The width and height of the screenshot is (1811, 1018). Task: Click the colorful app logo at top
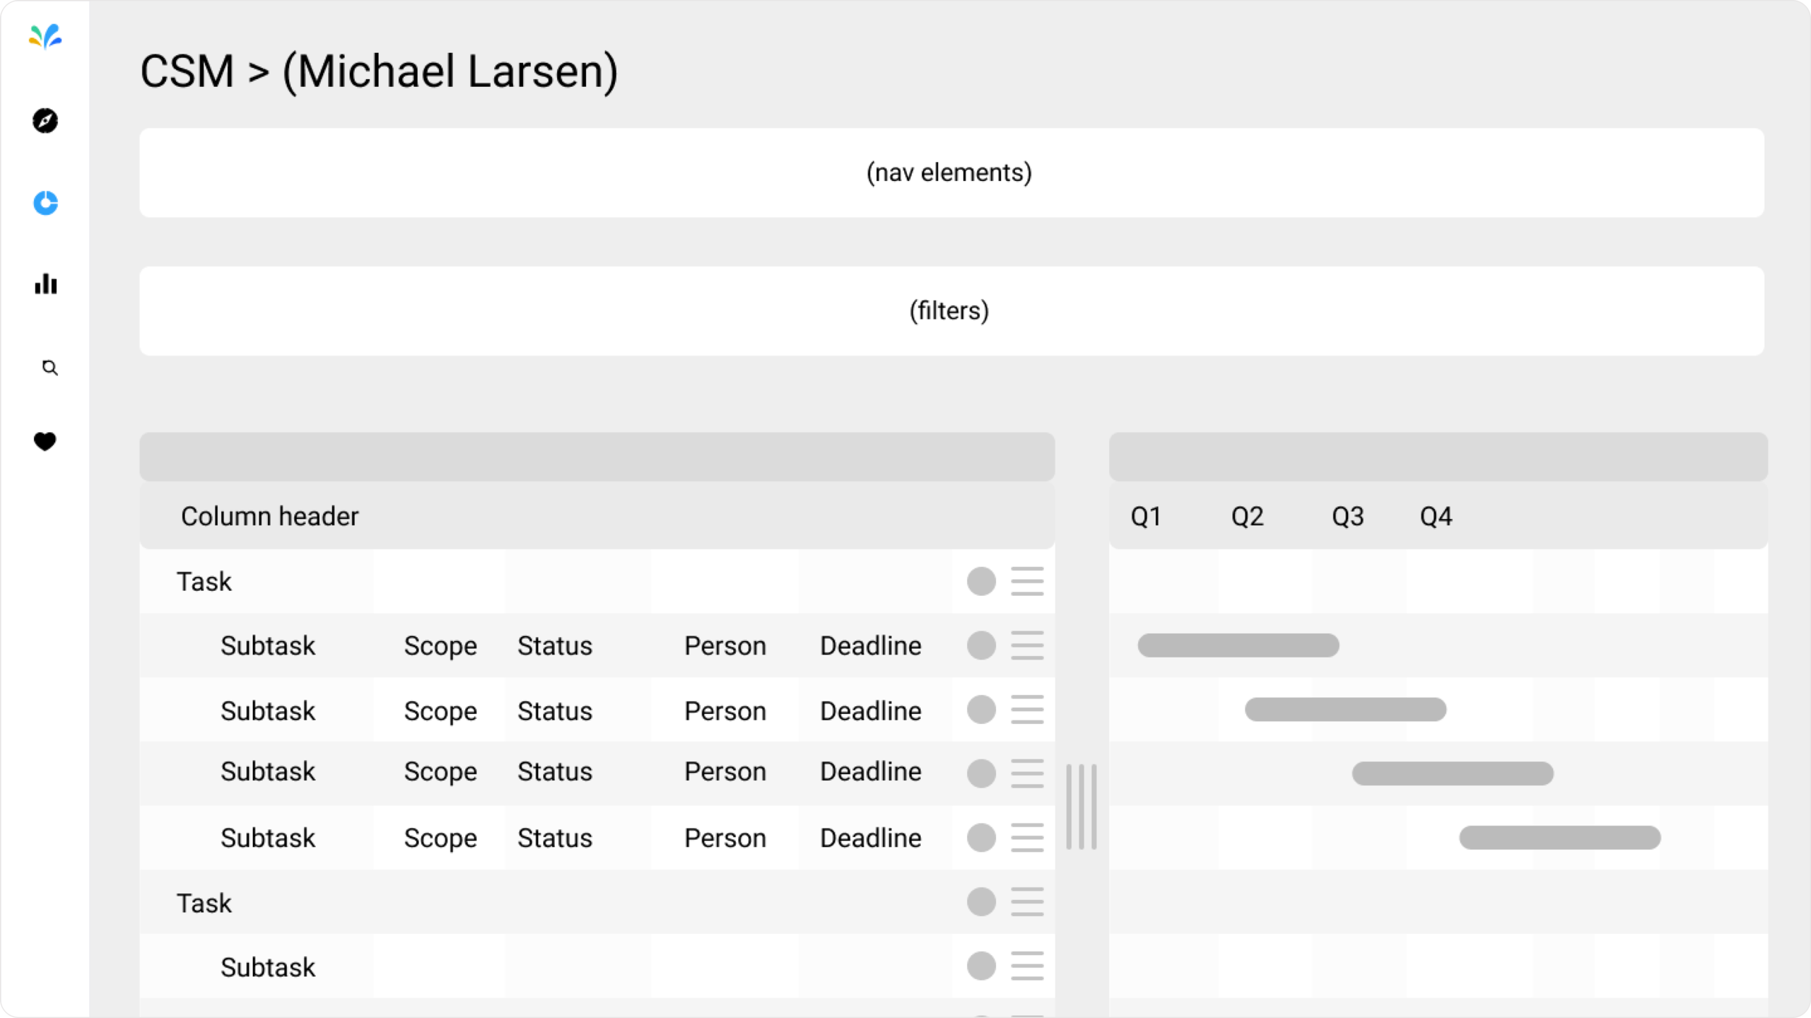point(45,36)
